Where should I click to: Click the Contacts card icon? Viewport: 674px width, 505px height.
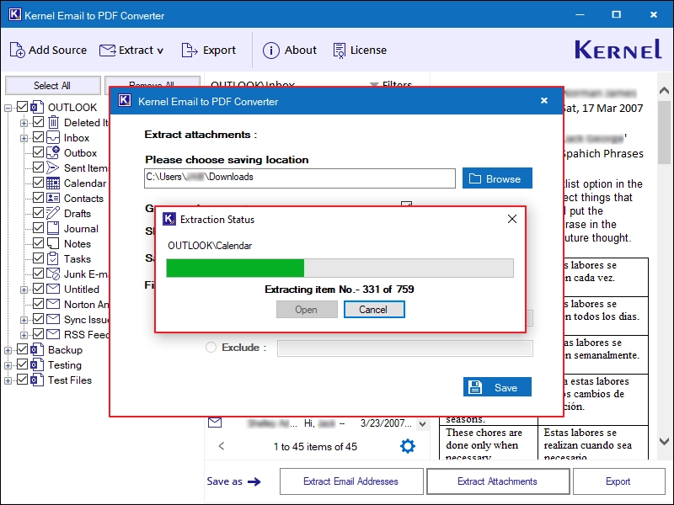click(x=53, y=198)
